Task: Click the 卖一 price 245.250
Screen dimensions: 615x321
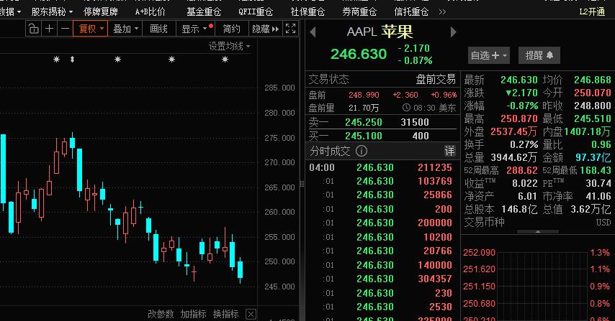Action: tap(364, 122)
